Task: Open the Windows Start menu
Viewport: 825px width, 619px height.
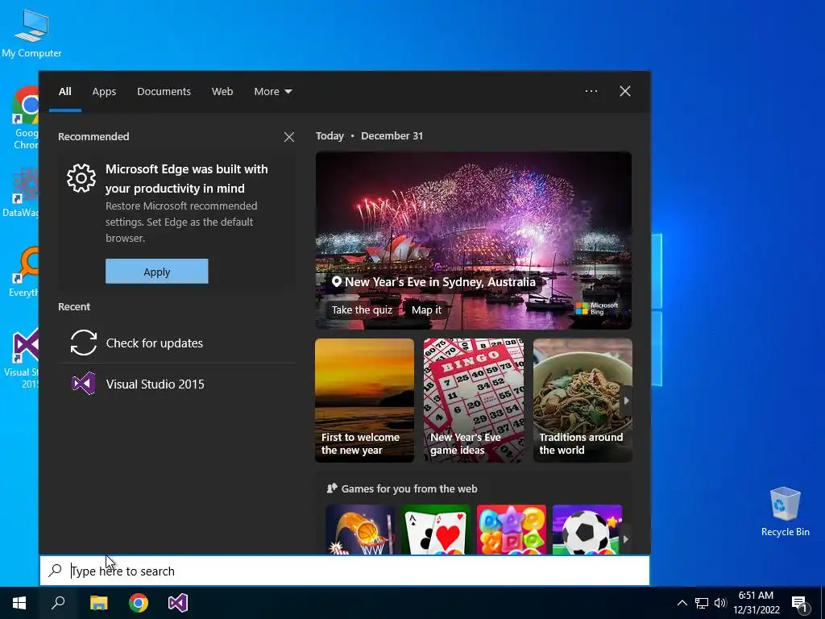Action: click(x=19, y=603)
